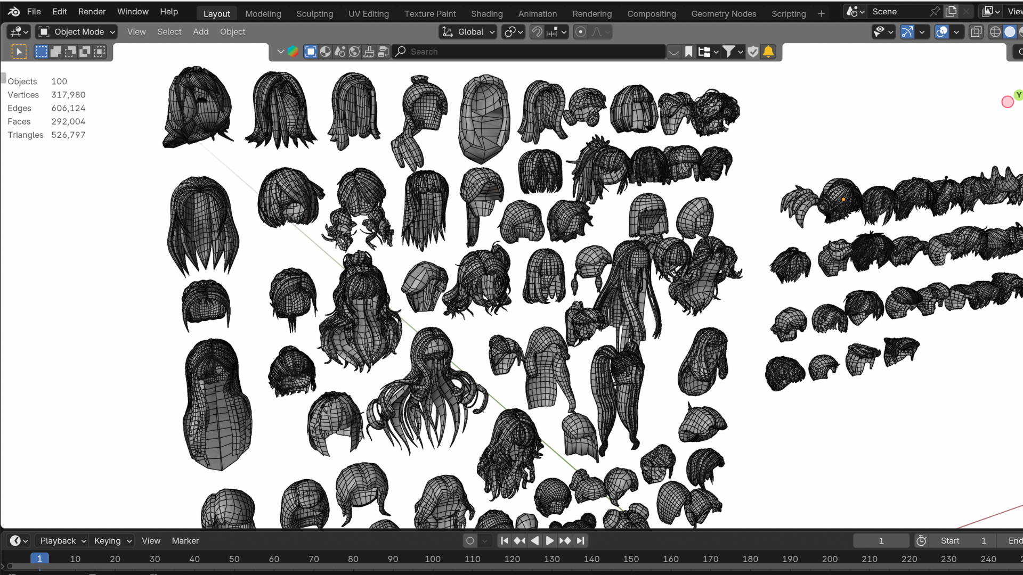Click the world globe icon in toolbar

click(x=354, y=52)
